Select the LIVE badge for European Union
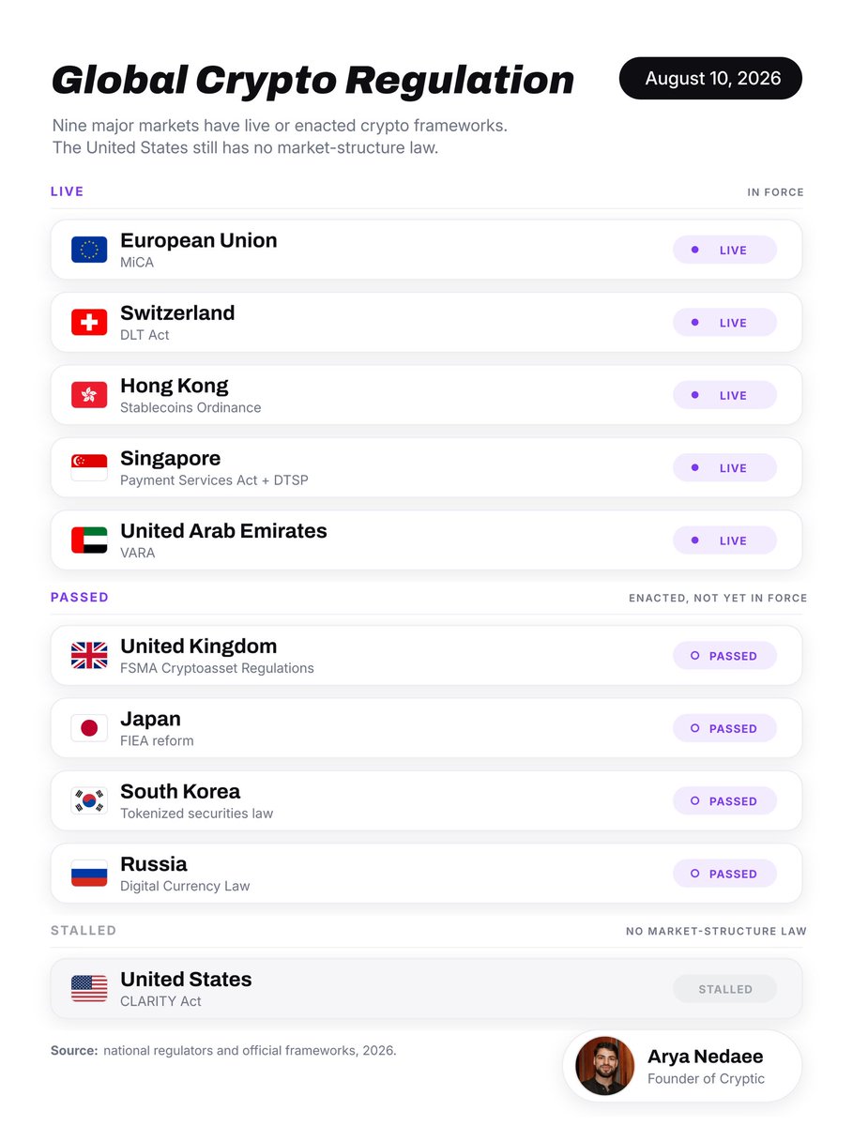Screen dimensions: 853x1126 724,250
